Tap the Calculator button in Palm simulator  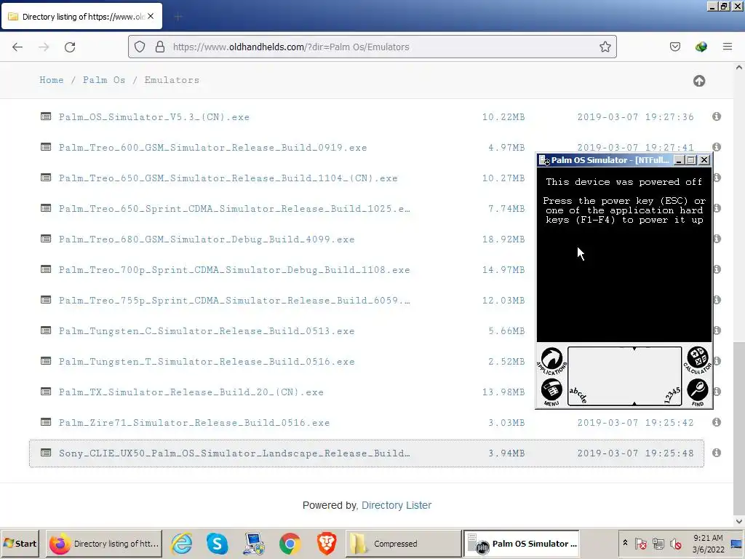(x=698, y=360)
